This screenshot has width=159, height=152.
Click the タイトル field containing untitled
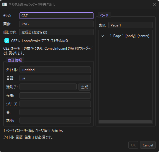tap(55, 70)
